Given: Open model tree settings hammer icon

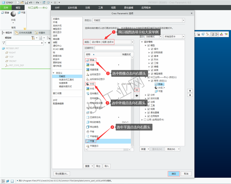Looking at the screenshot, I should point(33,38).
